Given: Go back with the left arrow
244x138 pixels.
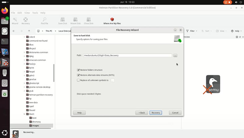Looking at the screenshot, I should 14,31.
